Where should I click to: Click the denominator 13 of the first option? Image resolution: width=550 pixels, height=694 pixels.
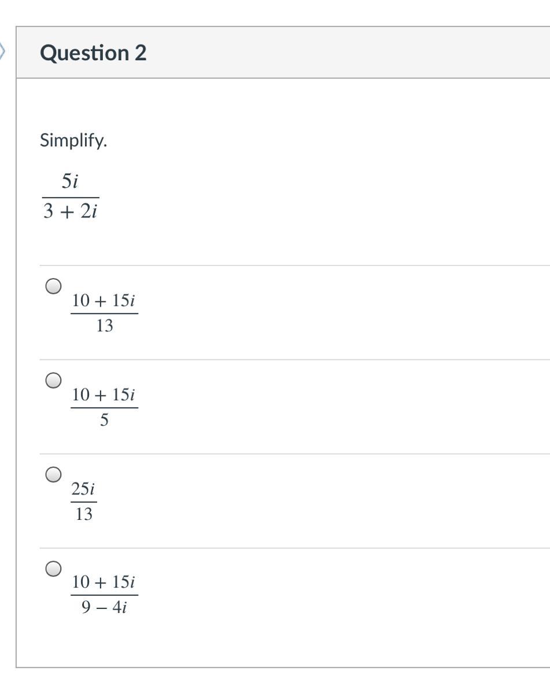(104, 326)
